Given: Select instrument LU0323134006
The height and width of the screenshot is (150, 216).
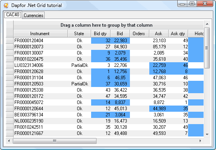Looking at the screenshot, I should click(29, 65).
